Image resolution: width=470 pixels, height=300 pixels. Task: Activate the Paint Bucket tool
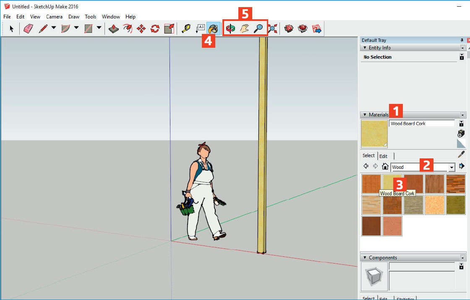(x=213, y=28)
